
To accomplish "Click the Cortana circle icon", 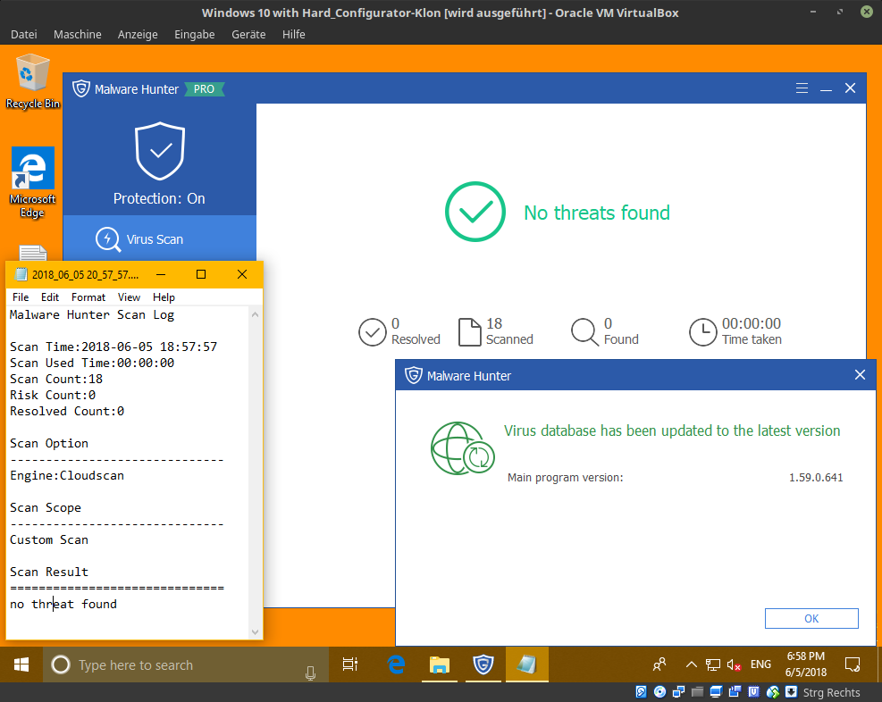I will (x=61, y=664).
